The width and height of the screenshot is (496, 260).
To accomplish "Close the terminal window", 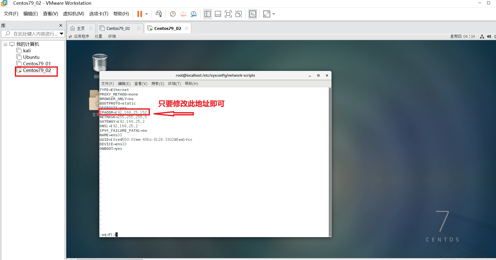I will [x=327, y=75].
